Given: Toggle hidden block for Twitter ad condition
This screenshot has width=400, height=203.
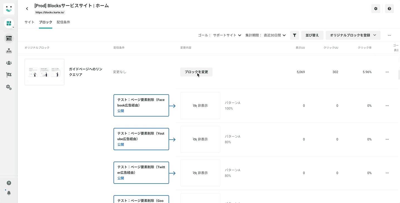Looking at the screenshot, I should click(200, 173).
